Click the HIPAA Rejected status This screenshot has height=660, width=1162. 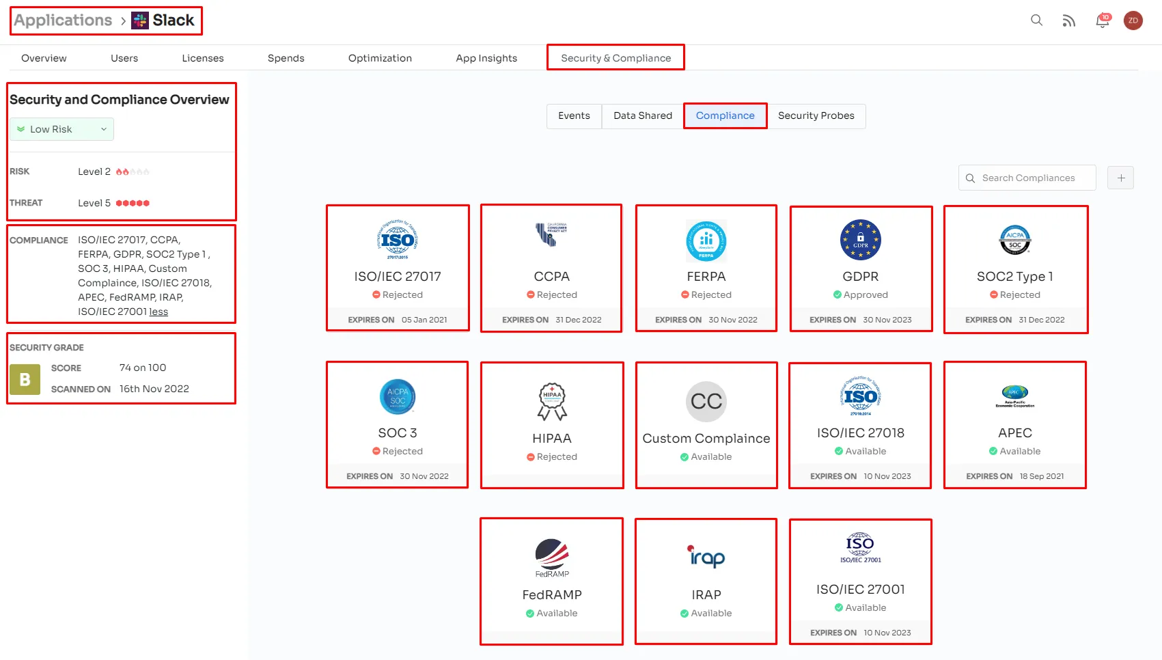coord(552,457)
